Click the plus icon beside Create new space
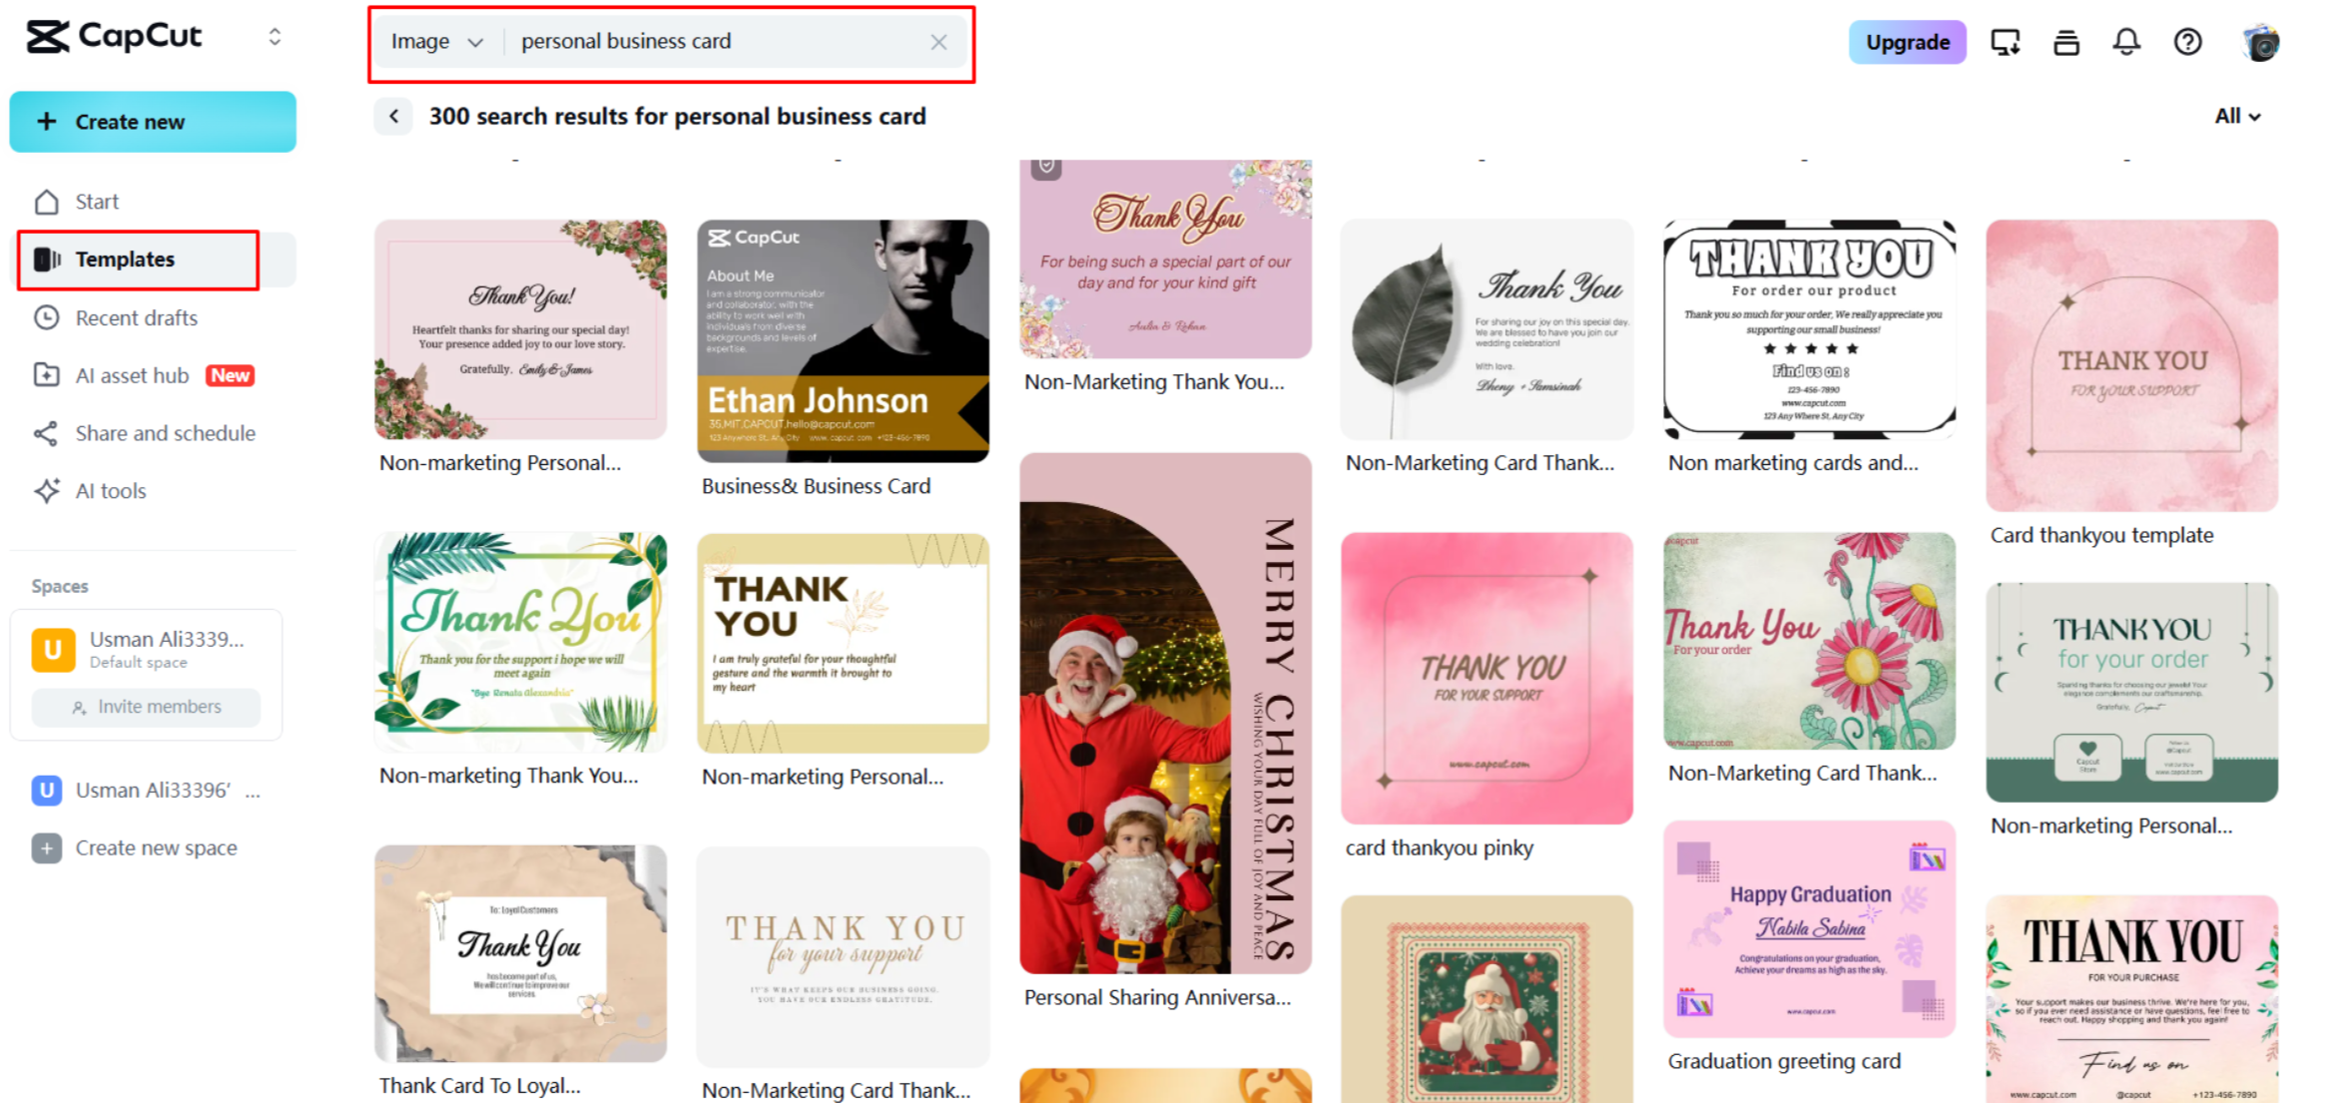This screenshot has width=2333, height=1103. pos(46,847)
